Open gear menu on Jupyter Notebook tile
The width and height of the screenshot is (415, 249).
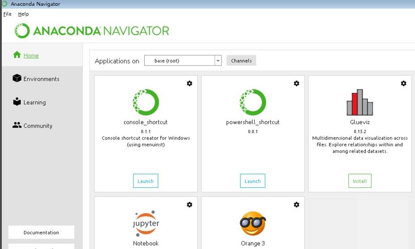[x=189, y=204]
